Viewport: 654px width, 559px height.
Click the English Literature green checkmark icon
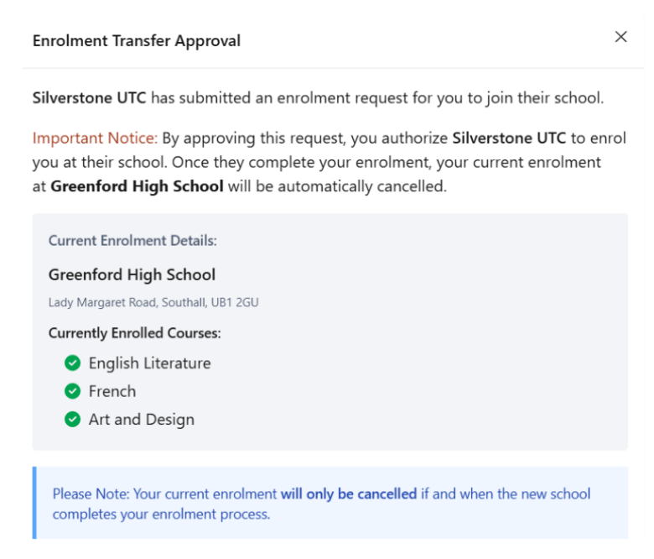click(x=73, y=363)
